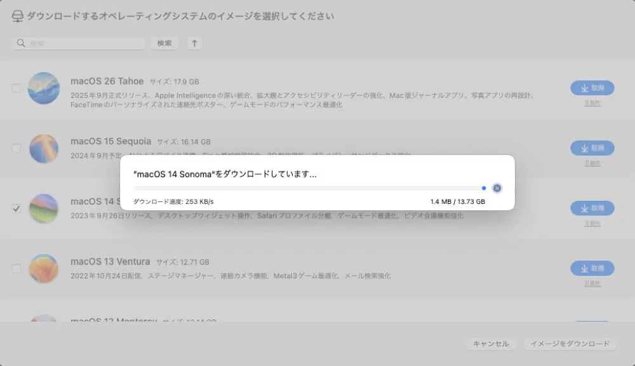Click the キャンセル button

(x=491, y=344)
